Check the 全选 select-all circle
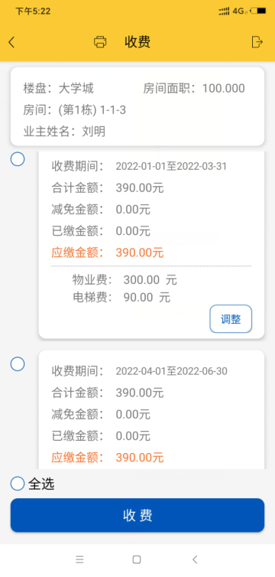This screenshot has height=577, width=275. (18, 484)
